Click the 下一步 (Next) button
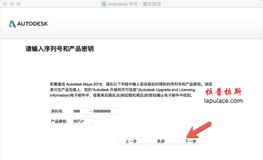The height and width of the screenshot is (160, 263). [191, 141]
